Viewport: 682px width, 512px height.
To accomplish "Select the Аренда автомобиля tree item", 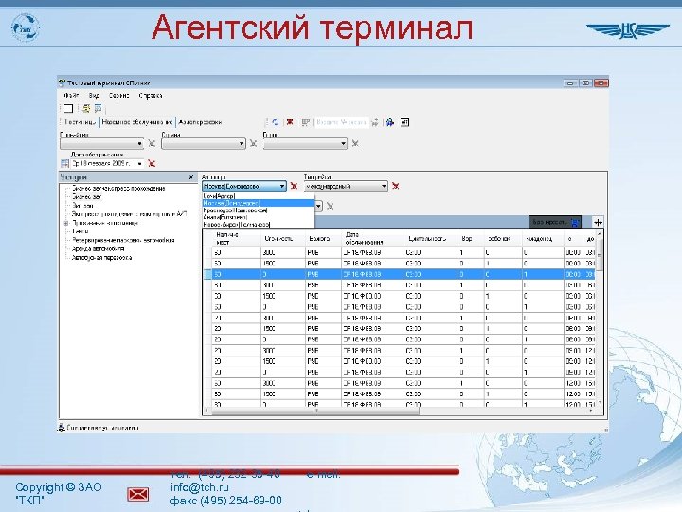I will point(98,248).
